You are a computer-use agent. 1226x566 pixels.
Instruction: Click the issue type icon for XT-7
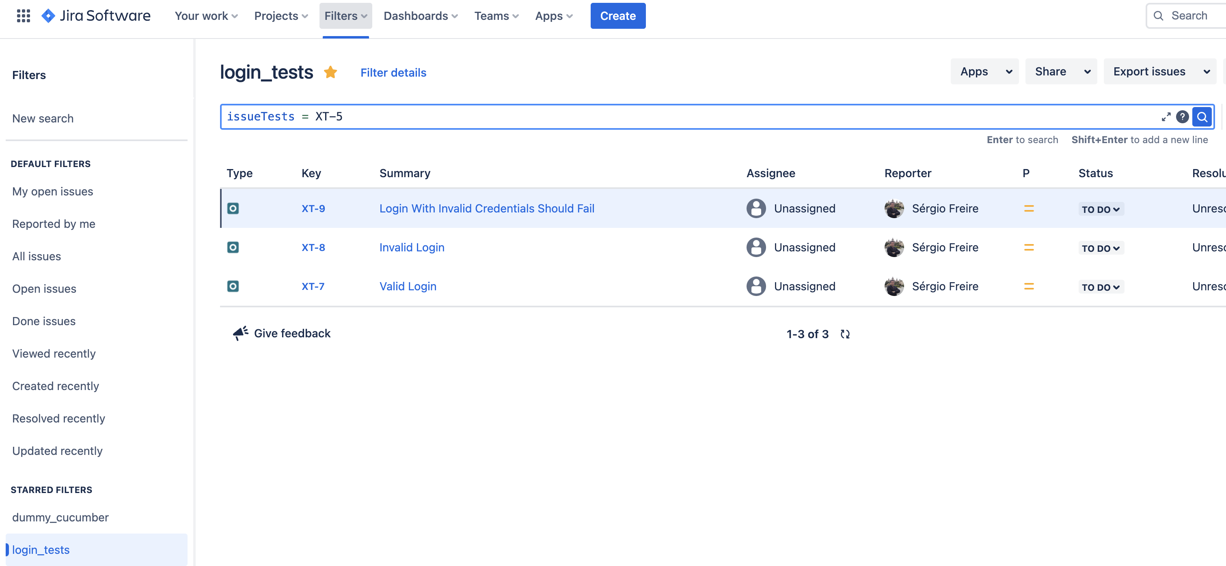[233, 287]
